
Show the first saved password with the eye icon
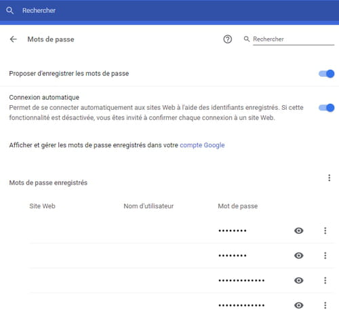point(298,231)
